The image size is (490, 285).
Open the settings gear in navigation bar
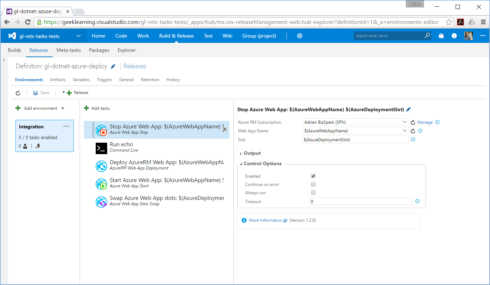pos(300,36)
